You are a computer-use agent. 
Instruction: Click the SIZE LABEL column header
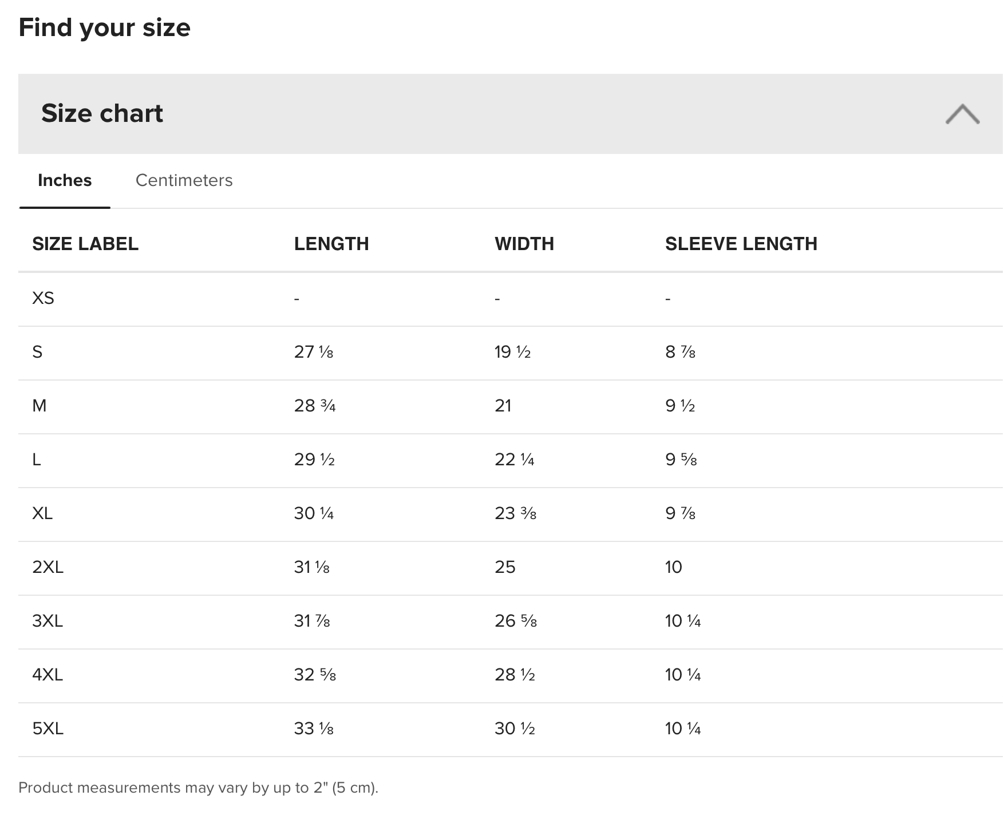[85, 244]
